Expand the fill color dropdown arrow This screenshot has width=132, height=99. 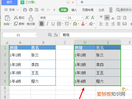click(x=78, y=24)
